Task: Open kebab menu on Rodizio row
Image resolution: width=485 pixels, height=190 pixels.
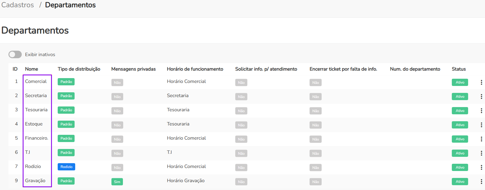Action: [481, 167]
